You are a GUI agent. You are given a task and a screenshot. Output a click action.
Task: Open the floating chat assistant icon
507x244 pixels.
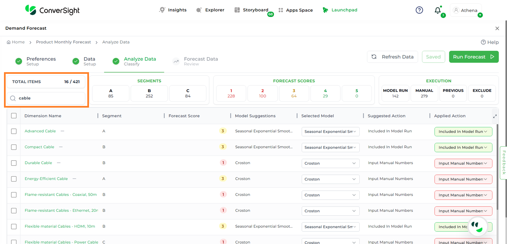pos(477,227)
